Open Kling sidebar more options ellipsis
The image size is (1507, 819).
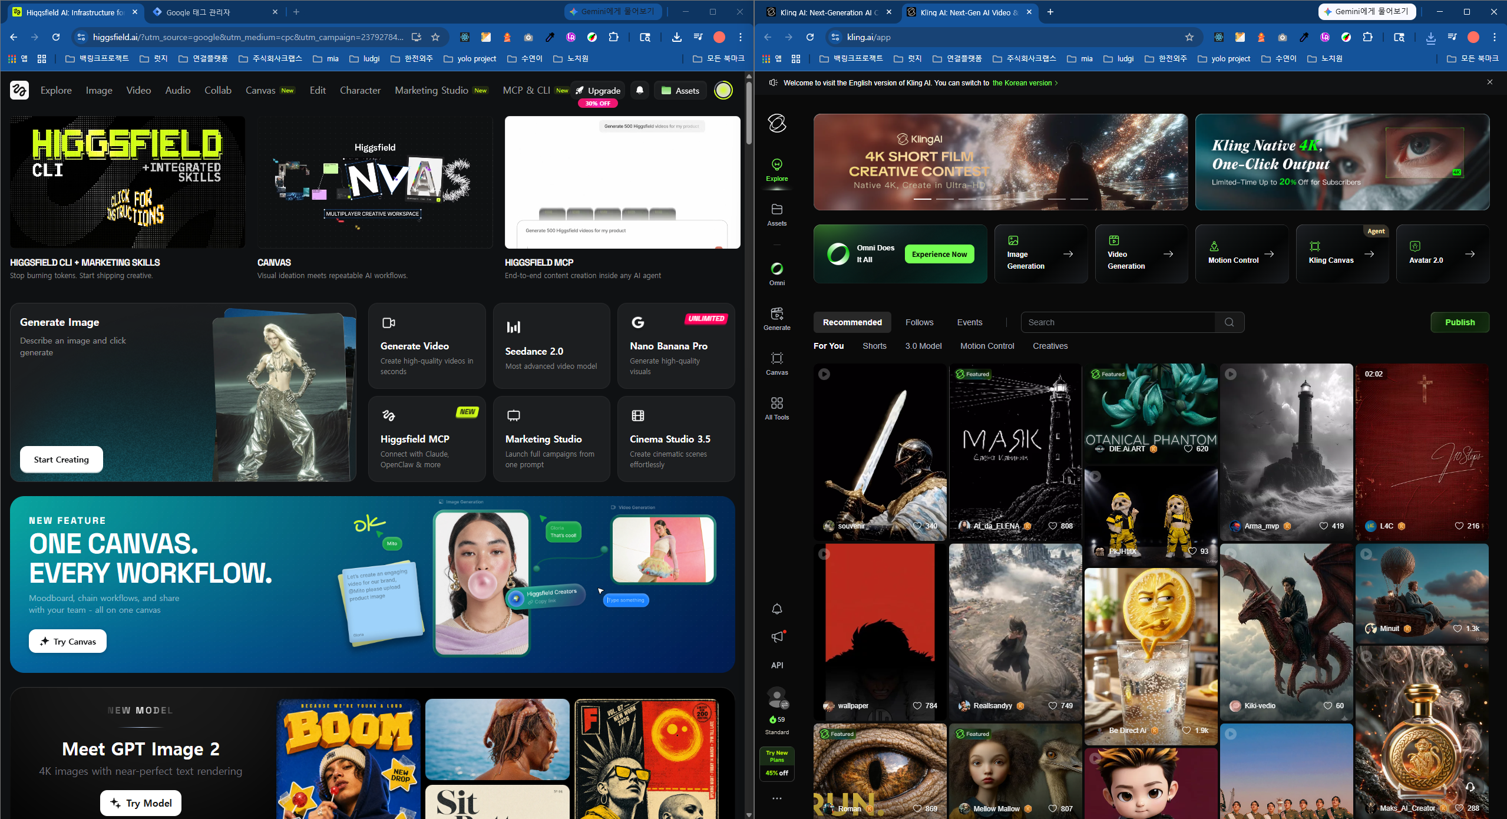tap(777, 798)
